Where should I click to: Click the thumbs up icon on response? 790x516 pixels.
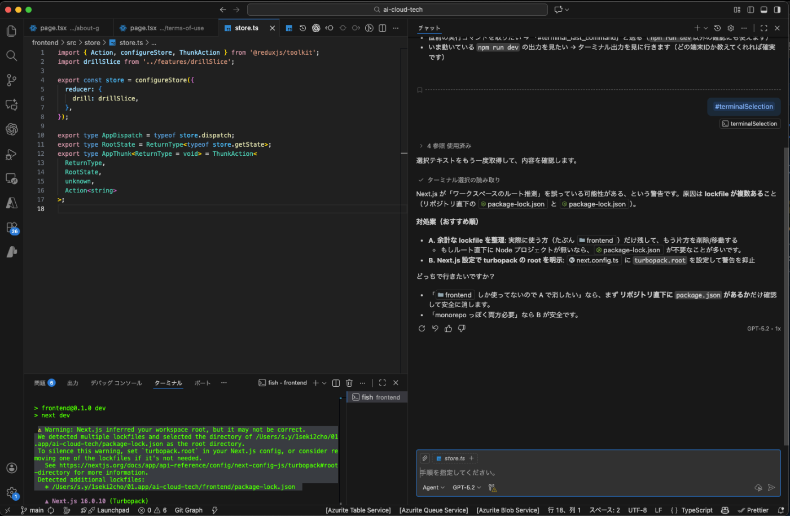click(x=448, y=329)
